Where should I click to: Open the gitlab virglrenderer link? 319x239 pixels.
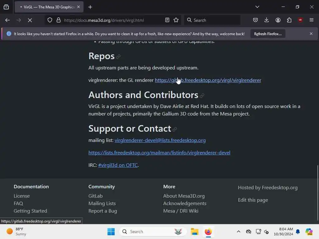208,80
